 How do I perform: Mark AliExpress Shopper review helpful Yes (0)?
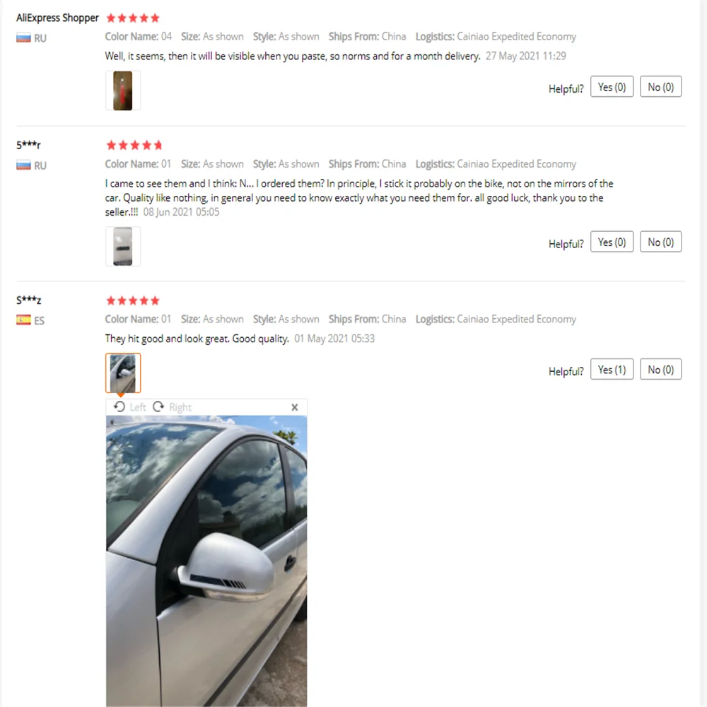tap(612, 86)
